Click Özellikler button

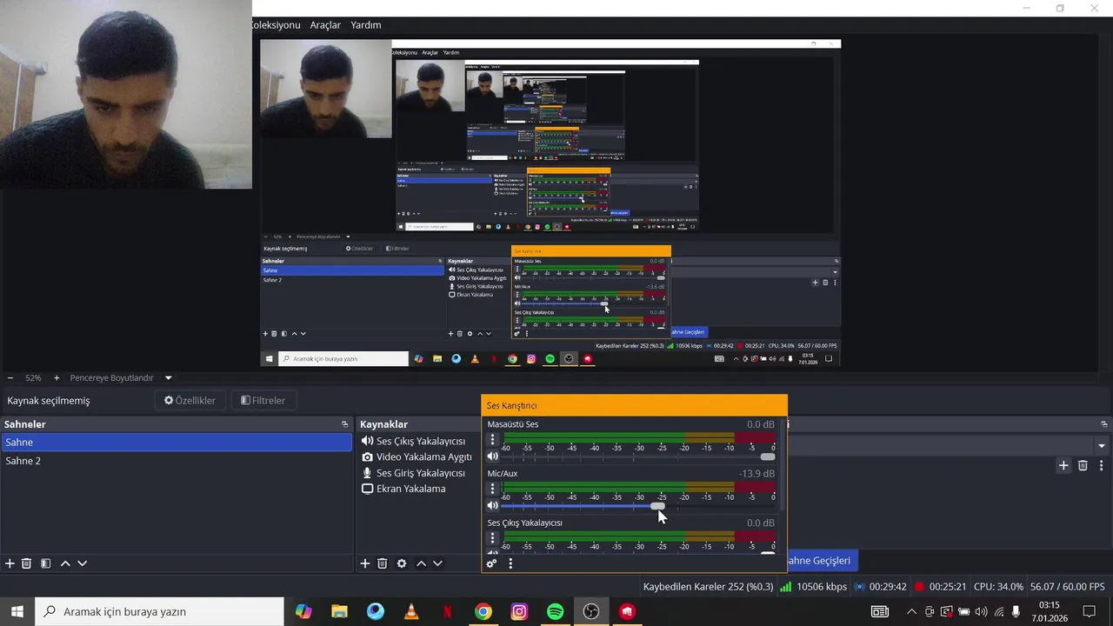[190, 401]
